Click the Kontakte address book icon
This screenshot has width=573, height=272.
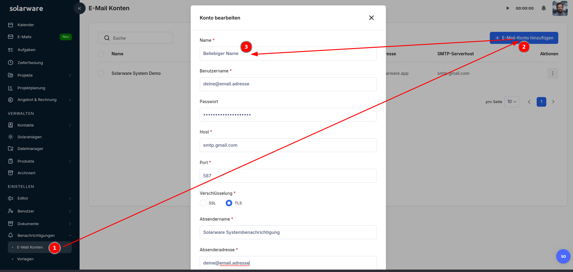[11, 125]
